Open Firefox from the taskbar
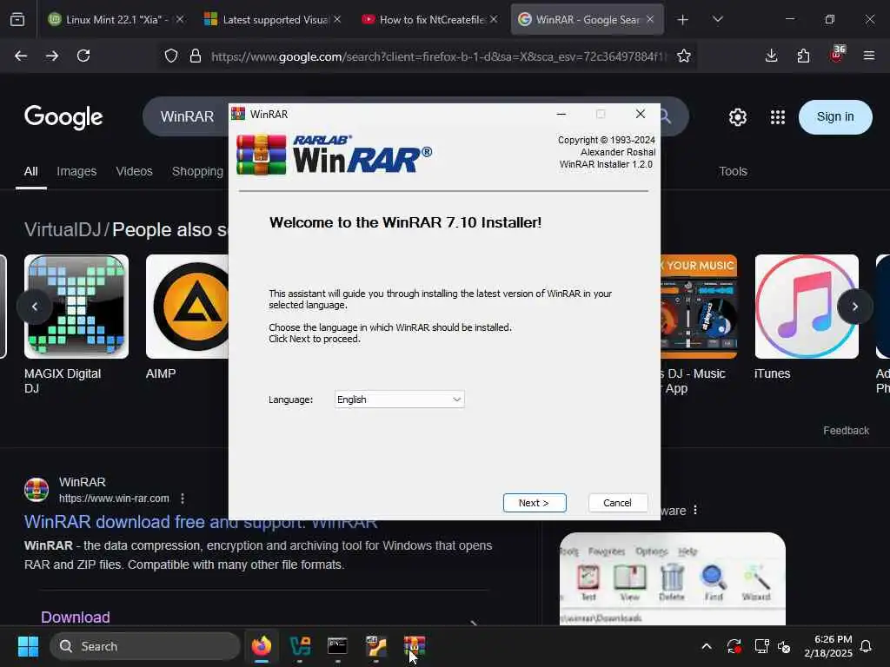 [261, 646]
